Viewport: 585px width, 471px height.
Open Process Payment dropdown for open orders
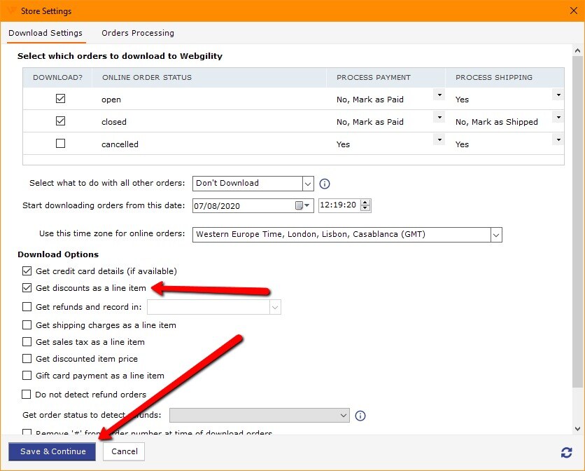coord(439,95)
